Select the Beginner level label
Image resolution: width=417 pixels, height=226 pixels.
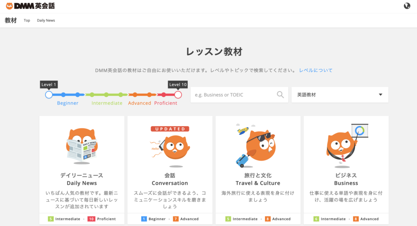click(x=68, y=103)
